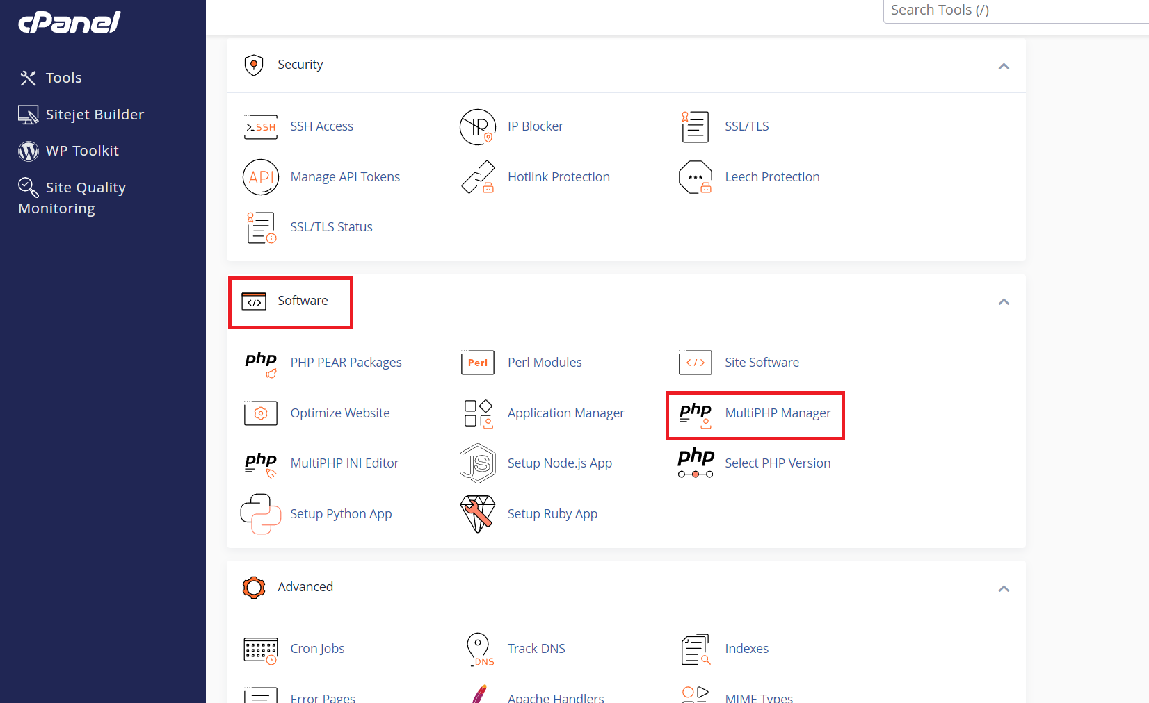This screenshot has width=1149, height=703.
Task: Open Tools in the sidebar
Action: [x=50, y=78]
